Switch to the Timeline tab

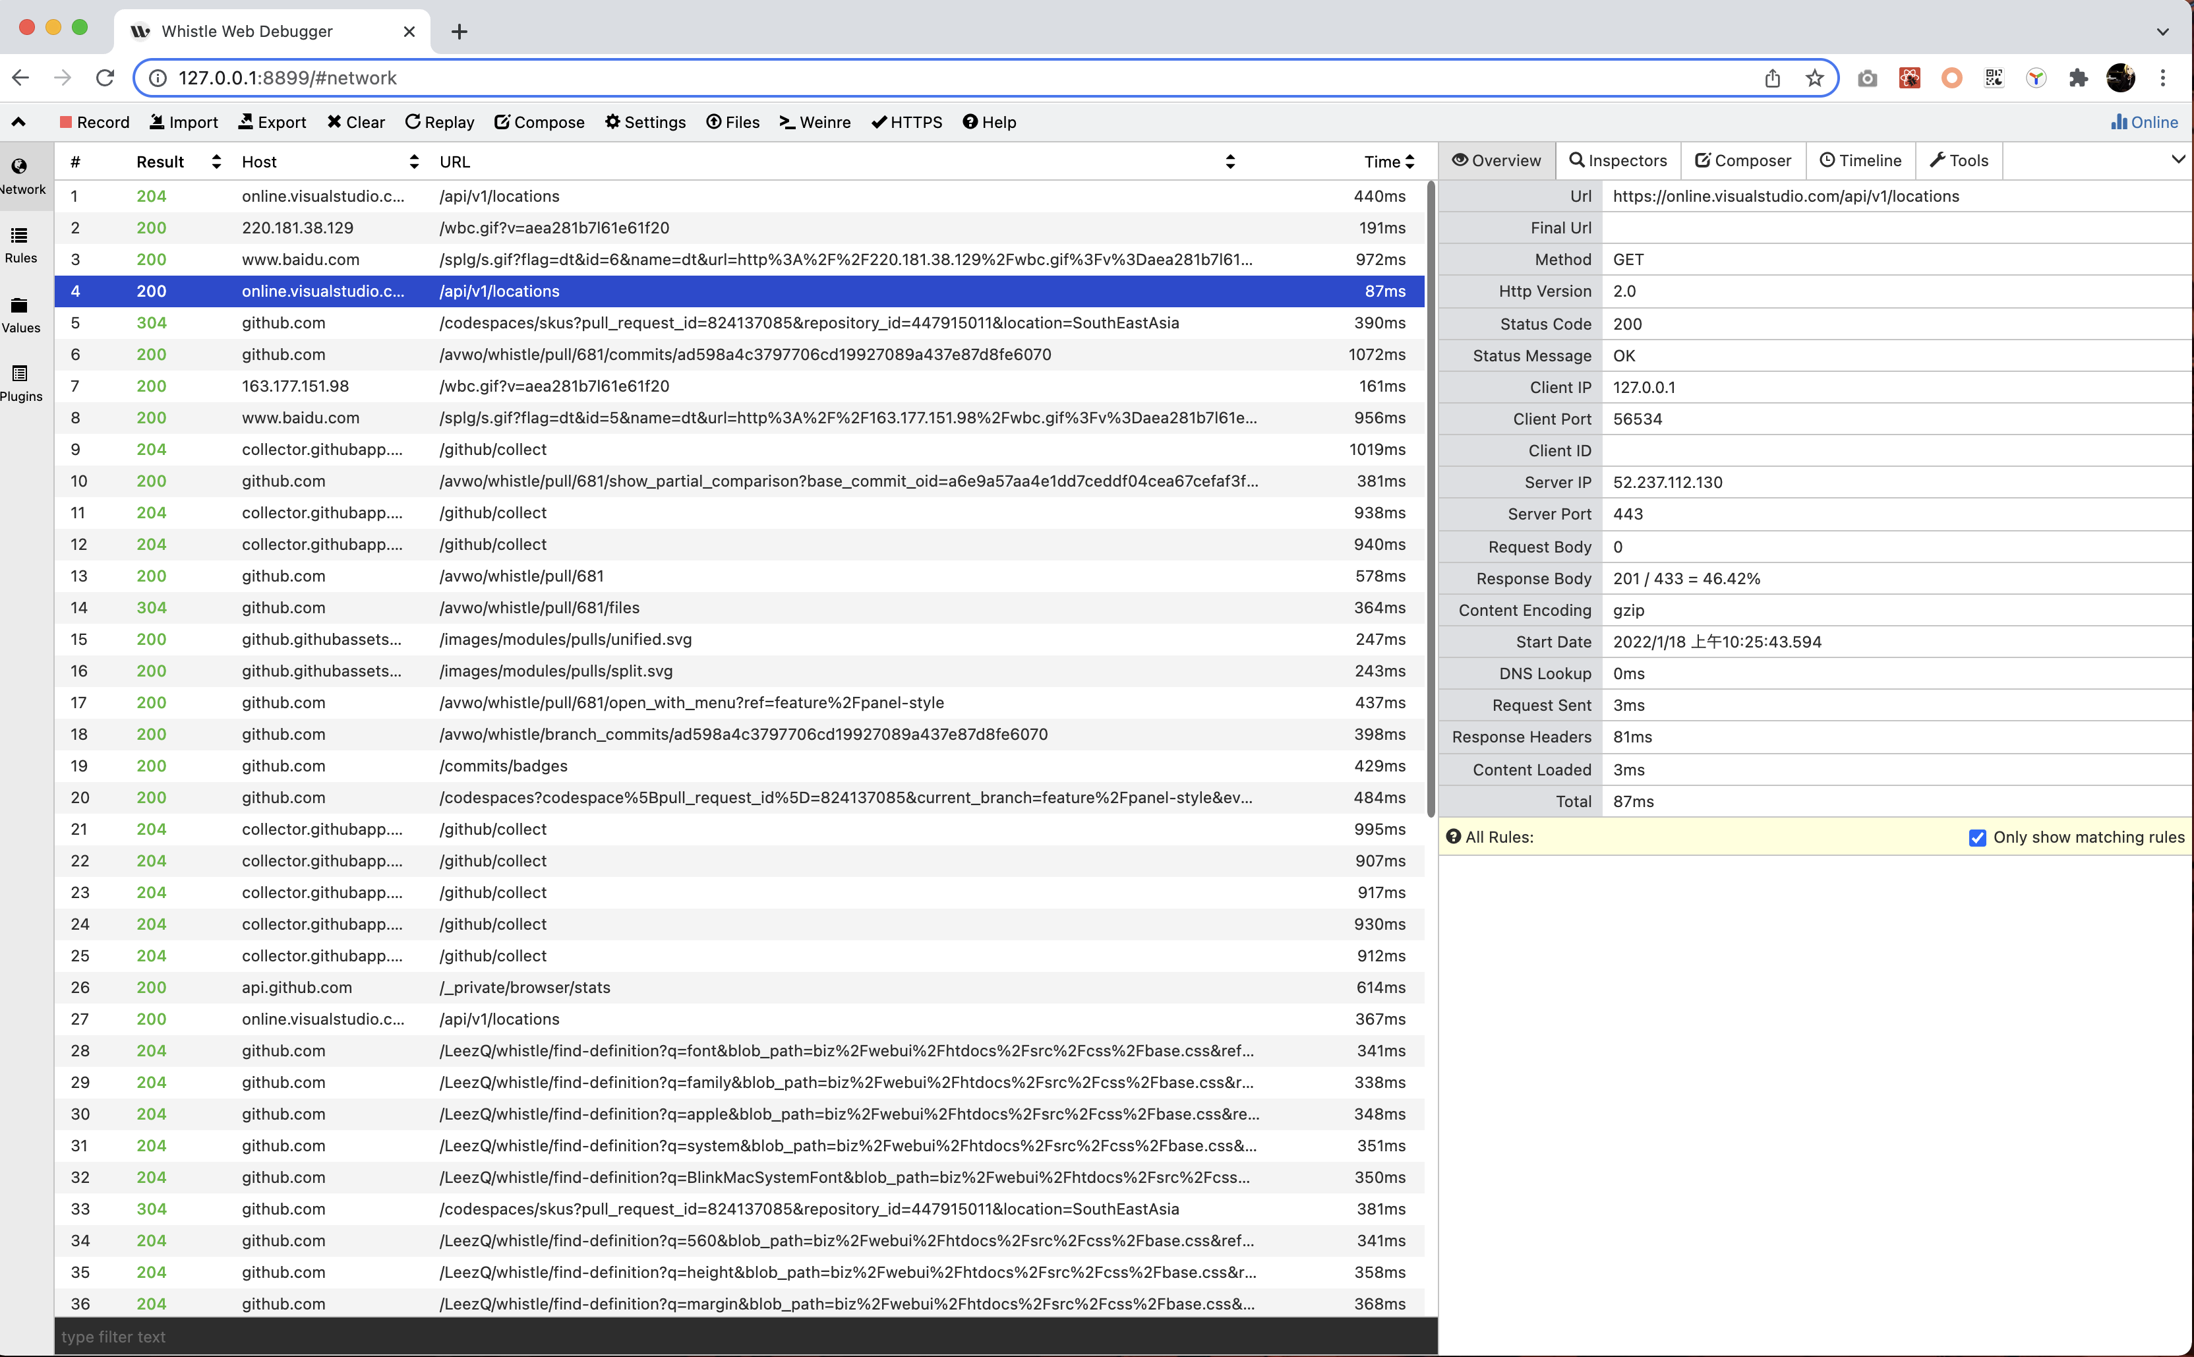click(x=1859, y=161)
